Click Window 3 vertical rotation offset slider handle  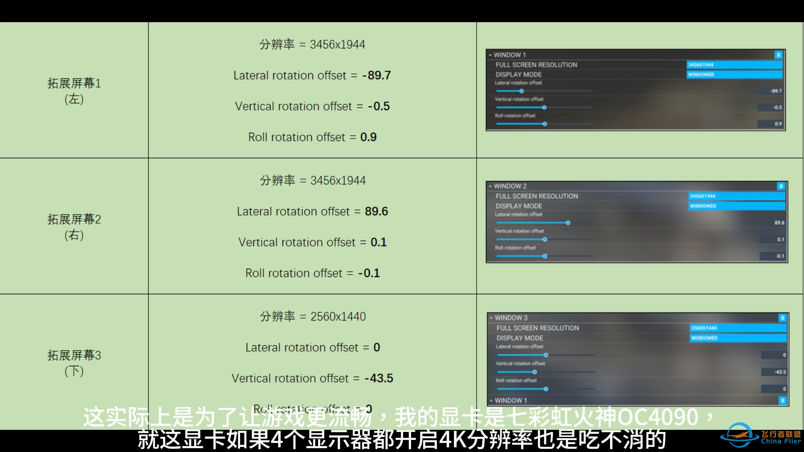coord(535,372)
